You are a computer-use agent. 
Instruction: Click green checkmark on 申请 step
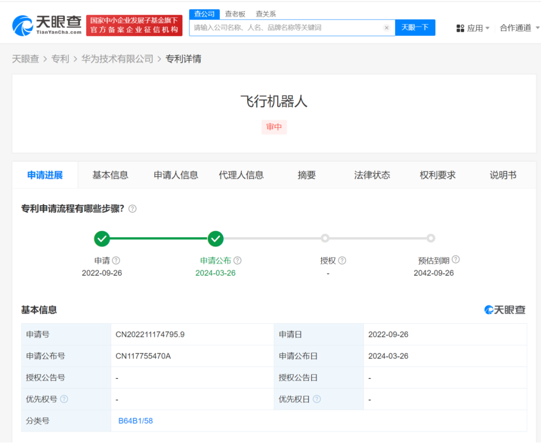click(102, 238)
